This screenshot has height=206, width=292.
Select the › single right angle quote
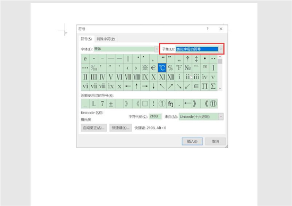pyautogui.click(x=136, y=68)
